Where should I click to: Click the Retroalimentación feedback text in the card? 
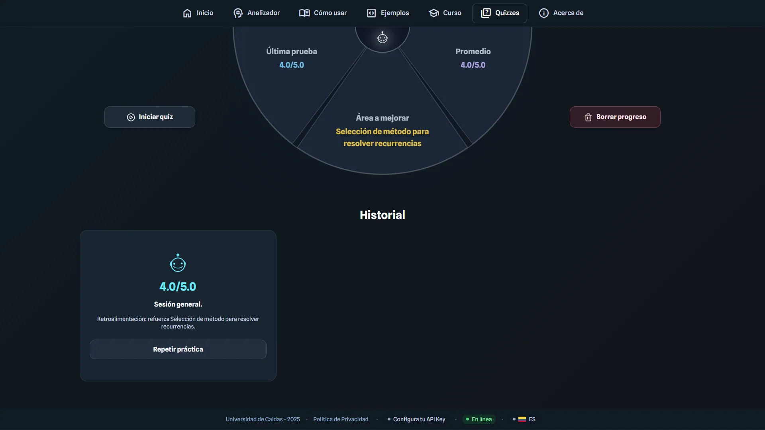178,322
